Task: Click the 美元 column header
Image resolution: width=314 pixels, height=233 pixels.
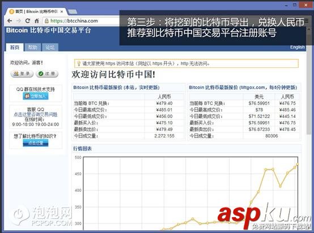Action: pos(259,97)
